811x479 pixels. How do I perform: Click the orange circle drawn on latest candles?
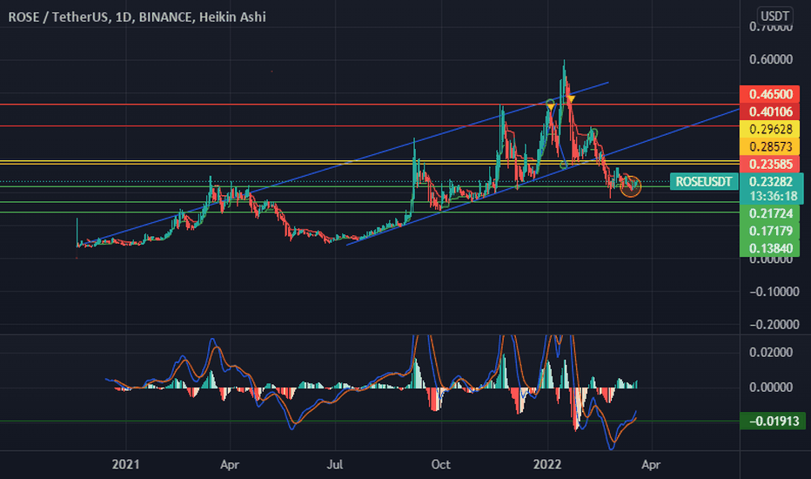[631, 186]
